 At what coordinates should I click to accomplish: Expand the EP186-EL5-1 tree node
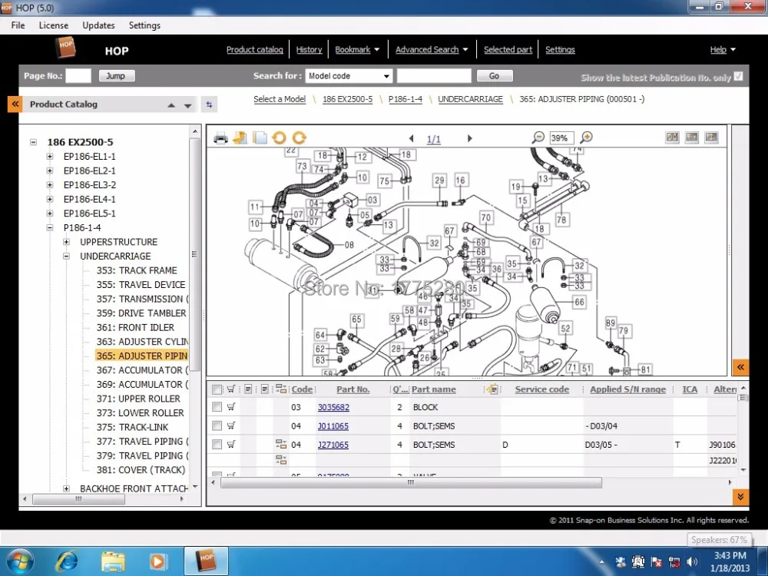tap(50, 213)
